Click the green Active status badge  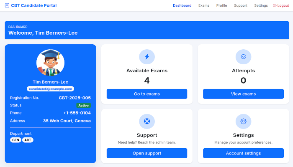click(x=84, y=105)
